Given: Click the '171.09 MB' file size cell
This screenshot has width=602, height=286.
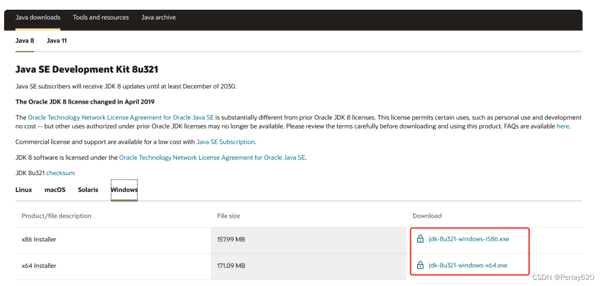Looking at the screenshot, I should [309, 266].
